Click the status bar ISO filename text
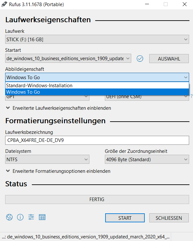 [86, 237]
